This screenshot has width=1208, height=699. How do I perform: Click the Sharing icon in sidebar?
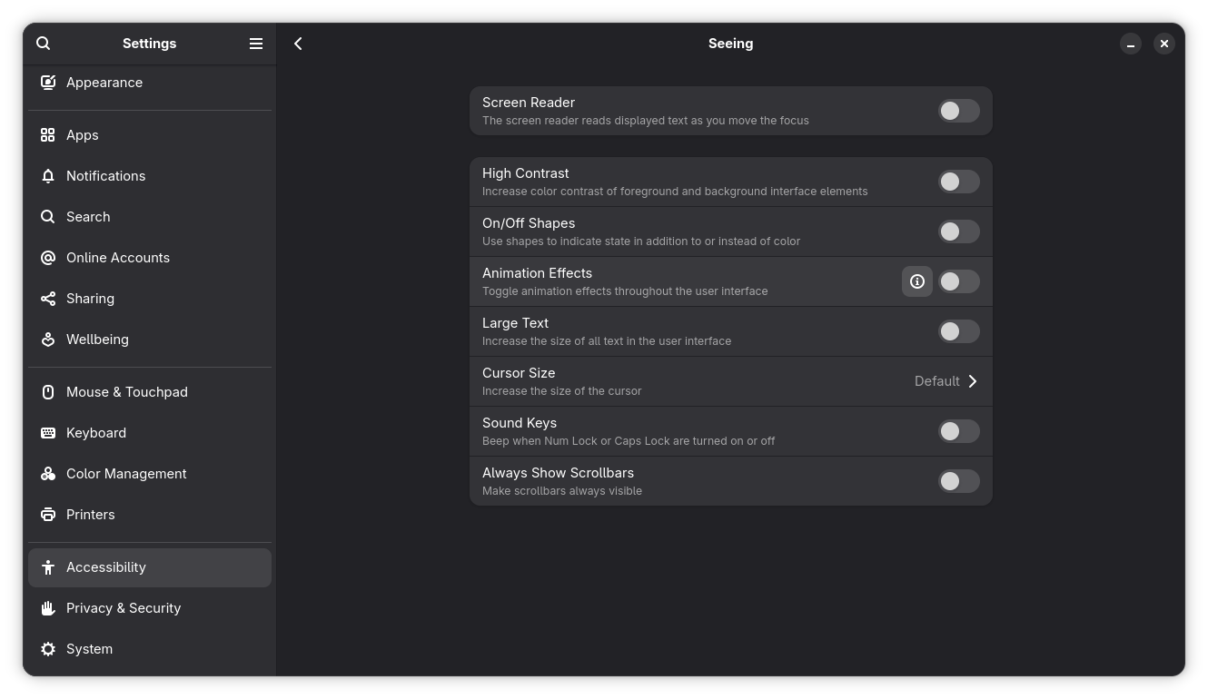coord(48,299)
